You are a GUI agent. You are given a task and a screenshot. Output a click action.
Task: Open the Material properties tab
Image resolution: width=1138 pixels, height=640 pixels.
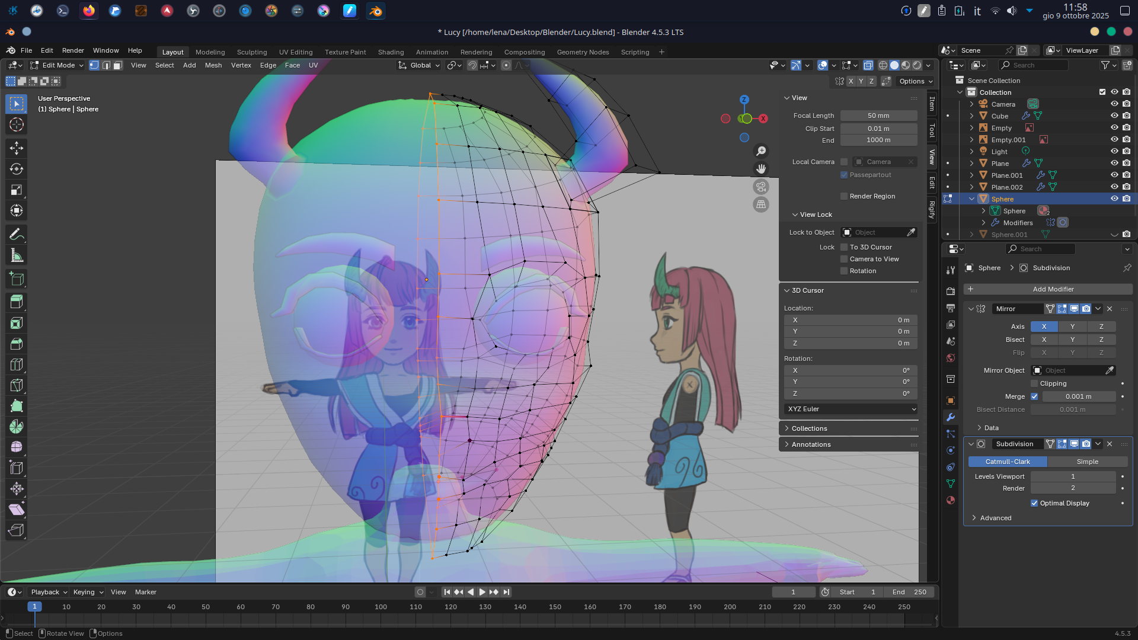click(x=951, y=500)
